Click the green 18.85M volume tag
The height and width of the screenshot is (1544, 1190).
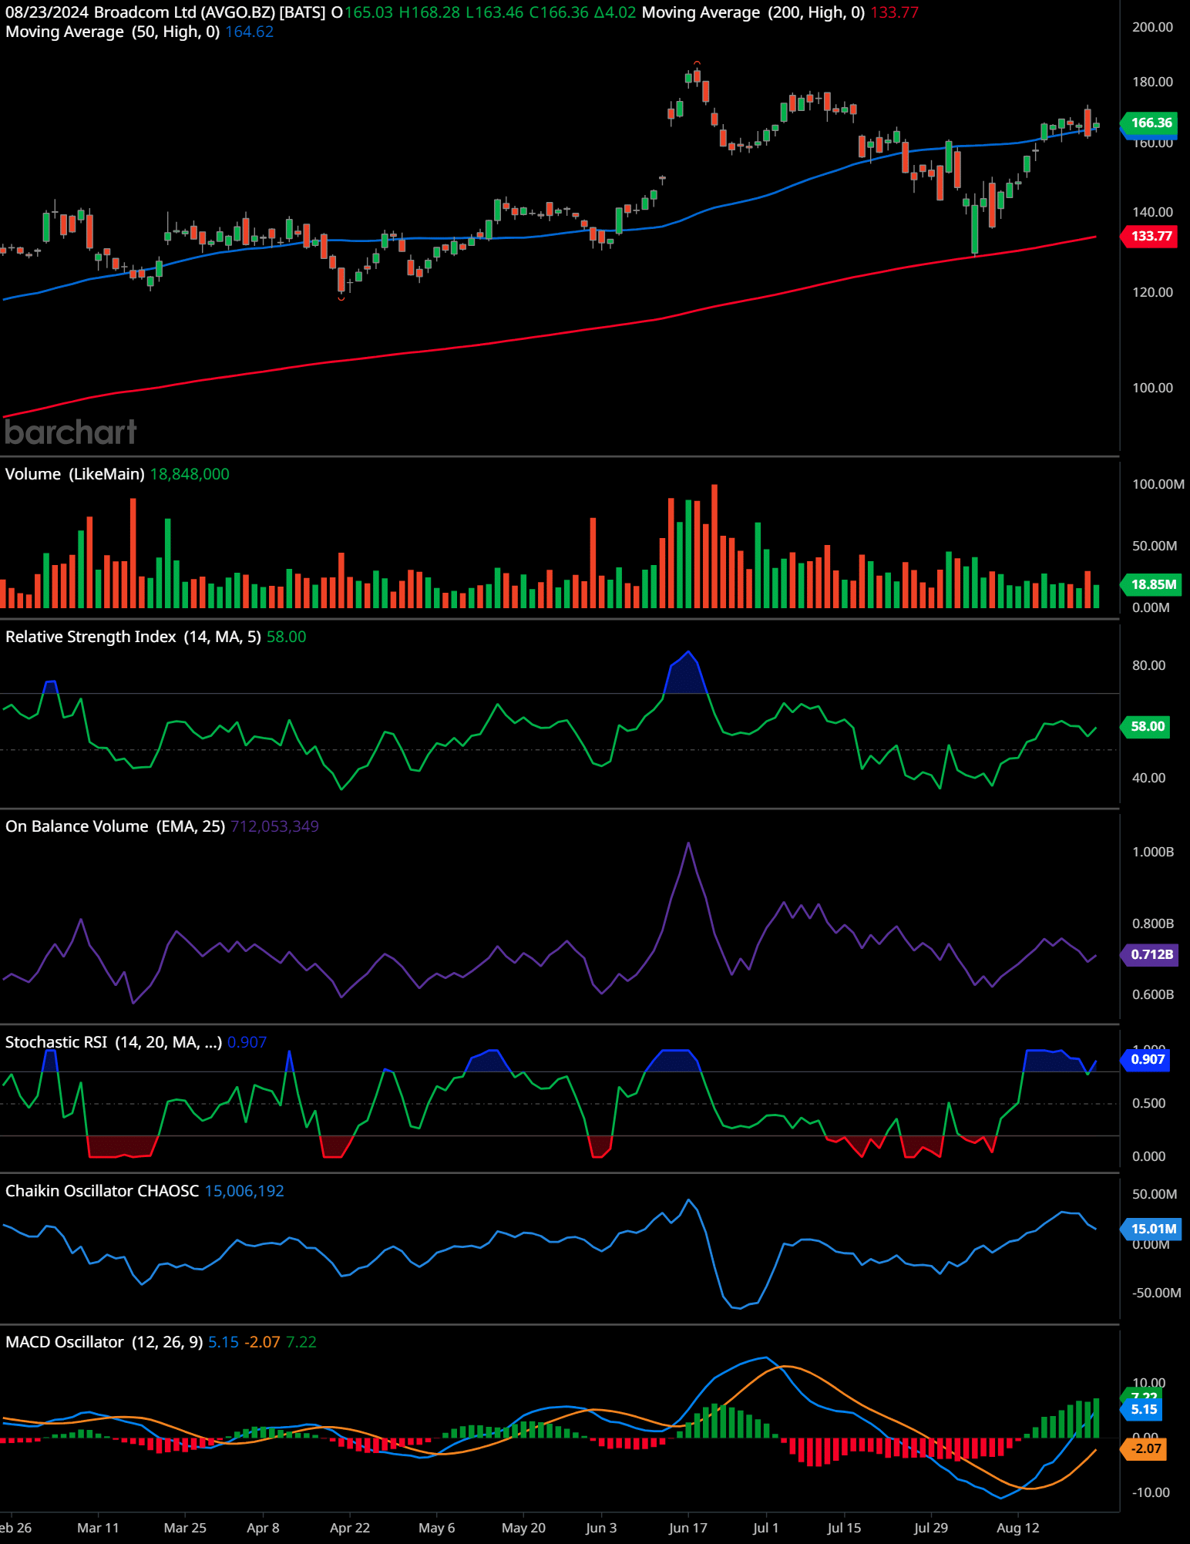point(1152,584)
